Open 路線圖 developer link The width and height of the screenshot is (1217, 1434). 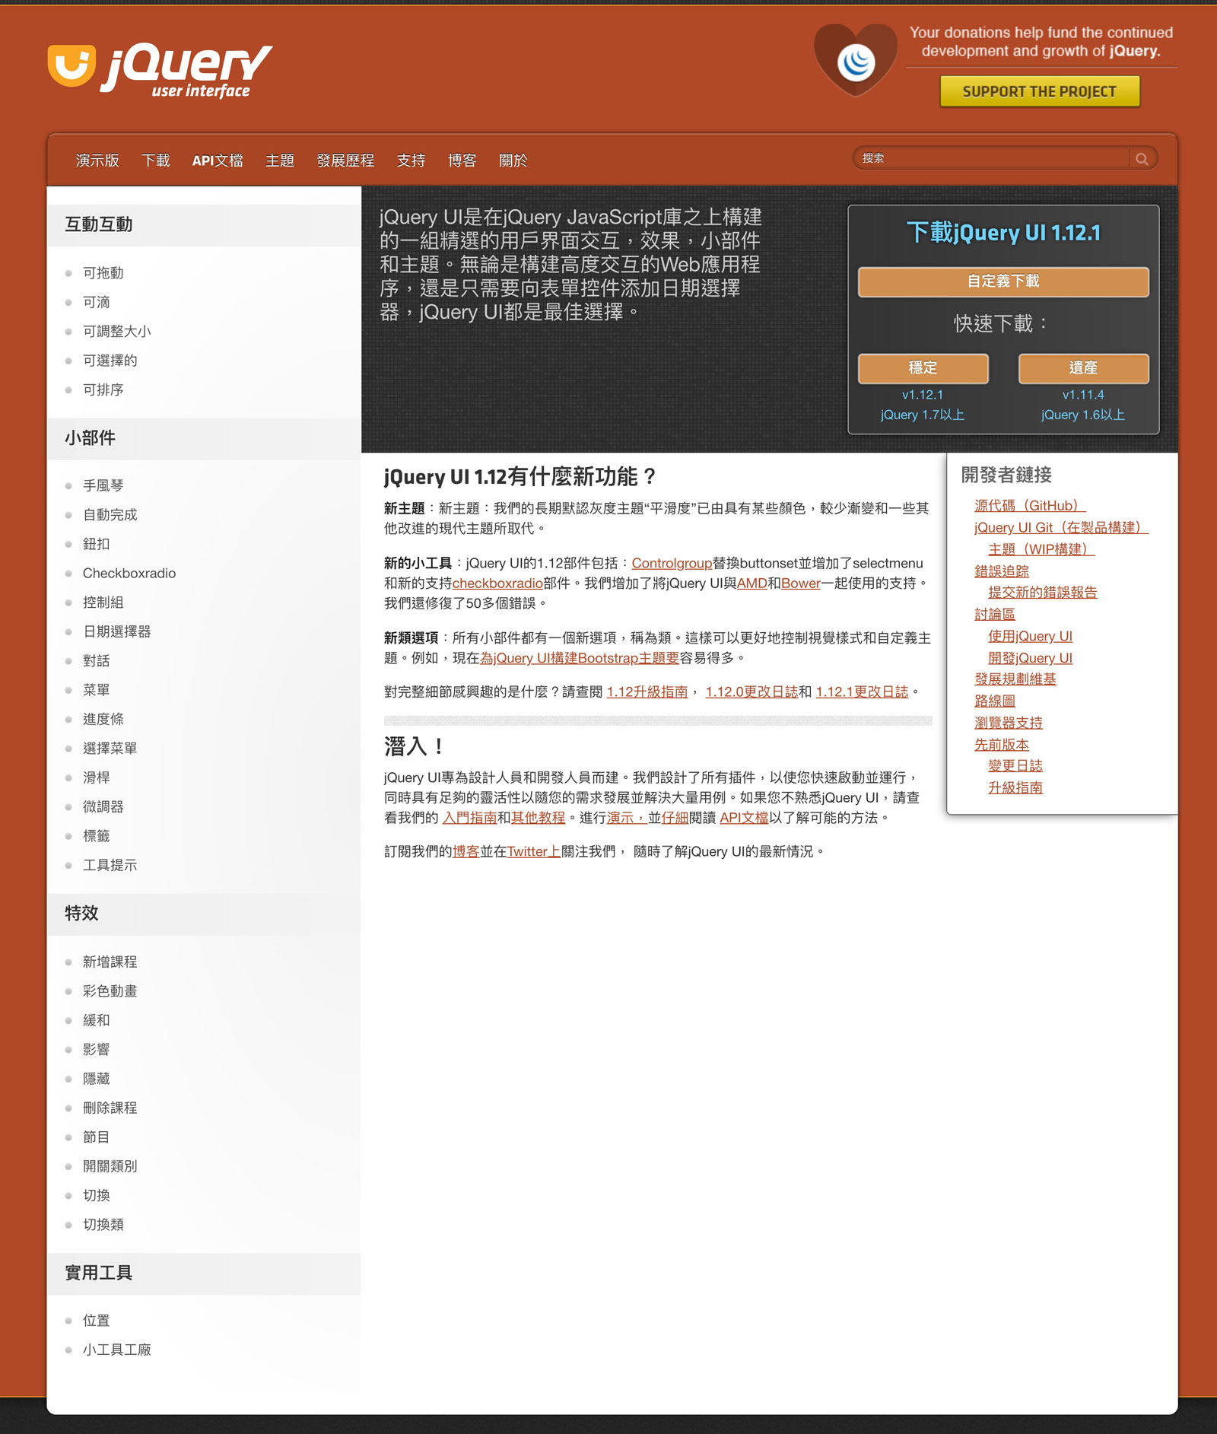[x=995, y=701]
